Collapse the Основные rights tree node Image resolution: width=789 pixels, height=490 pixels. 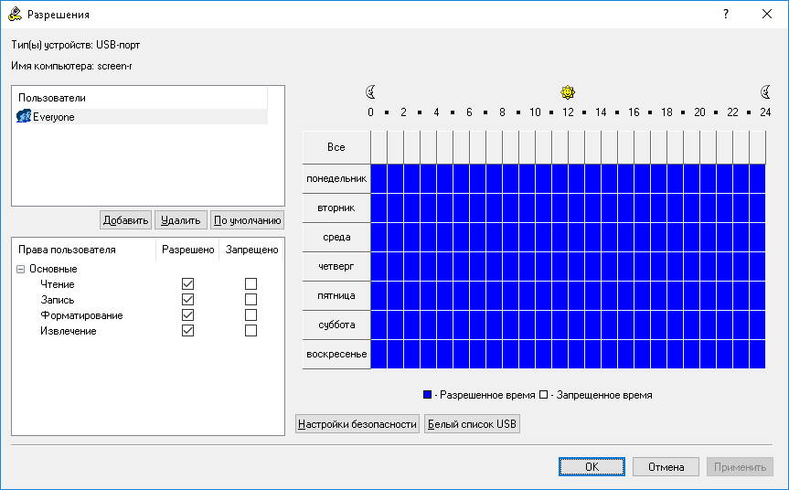[x=20, y=269]
